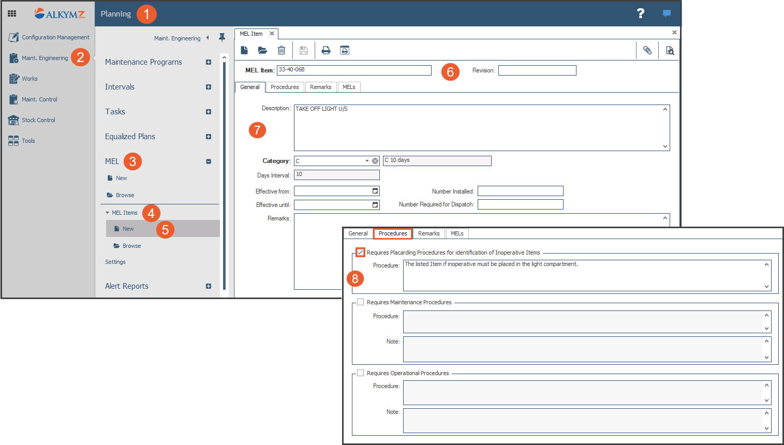The height and width of the screenshot is (445, 784).
Task: Open document search icon in toolbar
Action: pyautogui.click(x=670, y=50)
